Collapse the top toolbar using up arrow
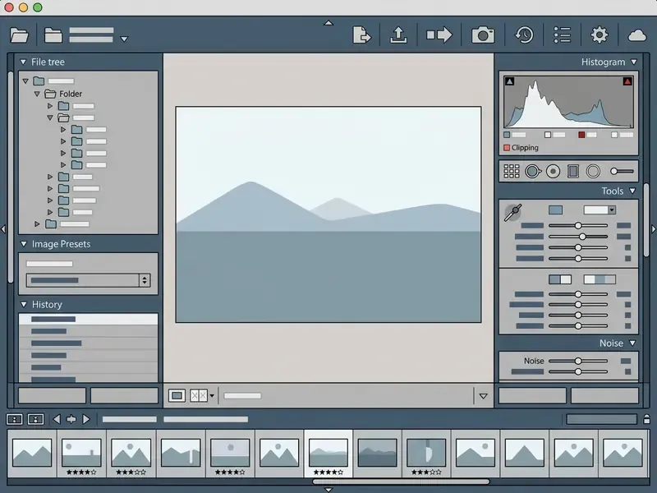 (328, 23)
